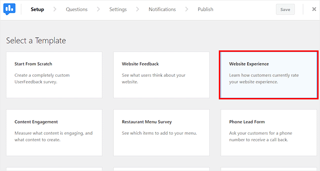Screen dimensions: 320x171
Task: Click the UserFeedback logo icon
Action: [9, 9]
